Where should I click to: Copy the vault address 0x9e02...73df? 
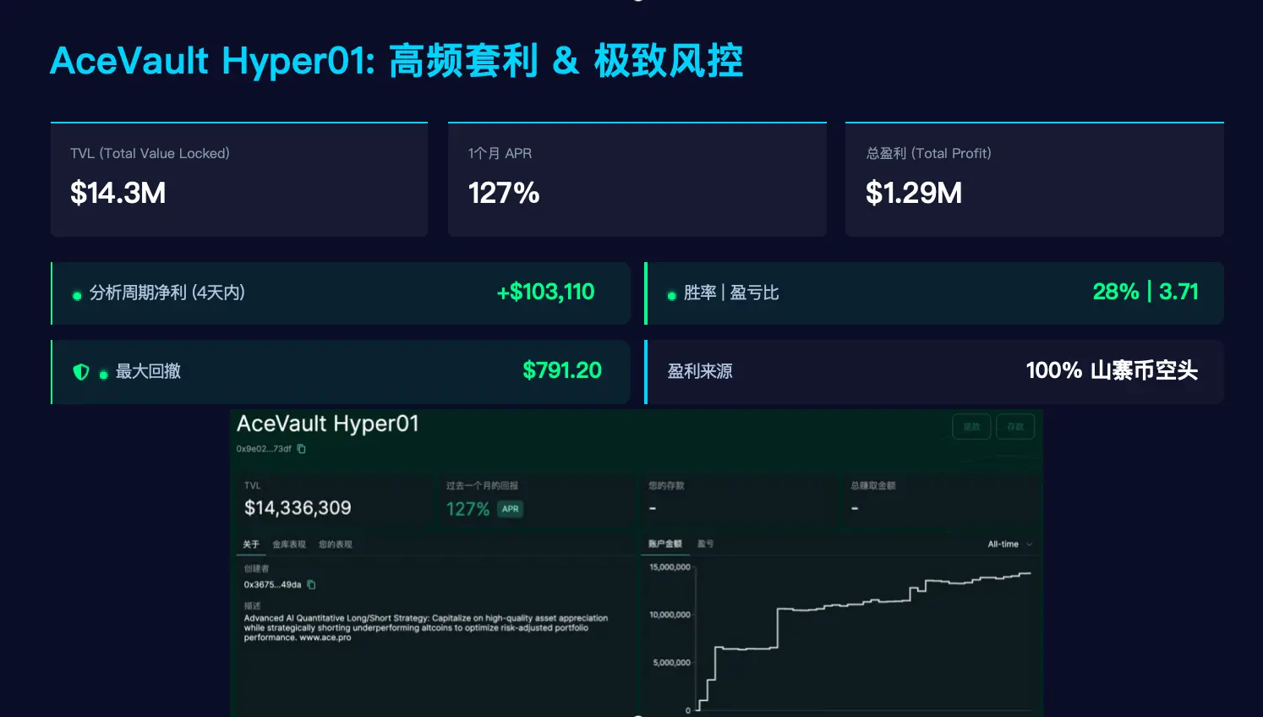302,449
